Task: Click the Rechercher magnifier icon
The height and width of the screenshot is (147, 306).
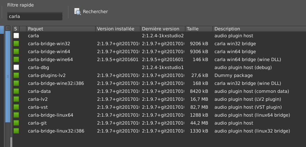Action: (77, 12)
